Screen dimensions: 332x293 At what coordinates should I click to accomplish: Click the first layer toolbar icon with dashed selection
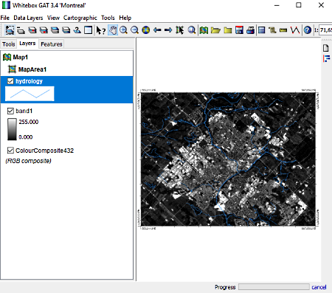click(10, 30)
